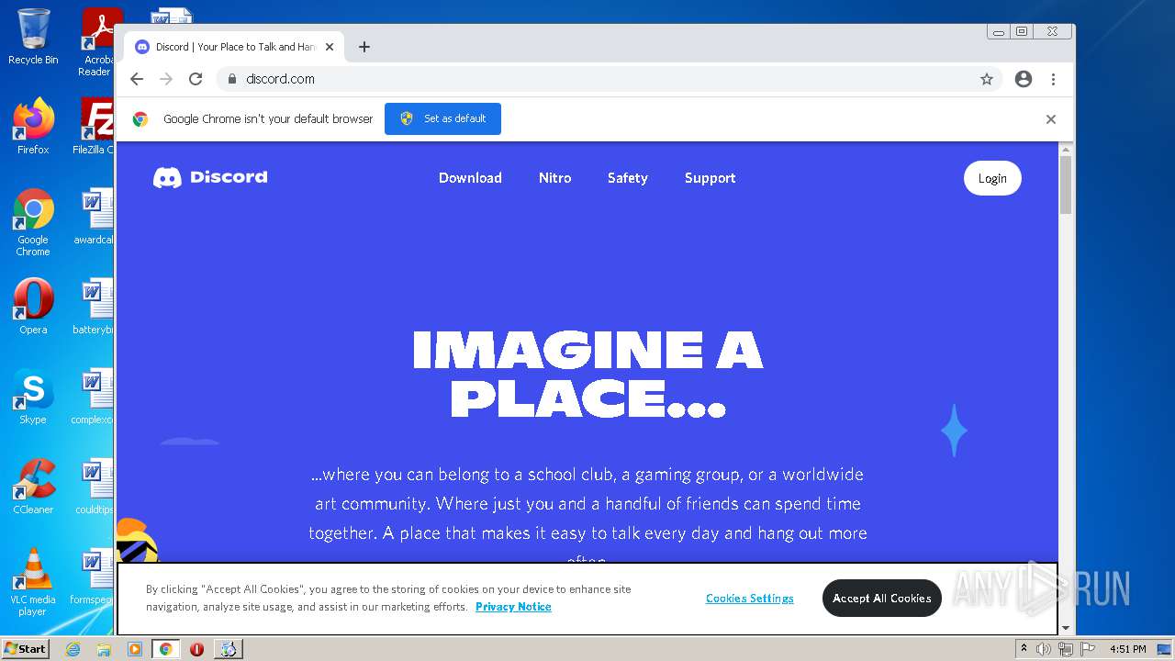Open Cookies Settings link
Image resolution: width=1175 pixels, height=661 pixels.
point(750,599)
